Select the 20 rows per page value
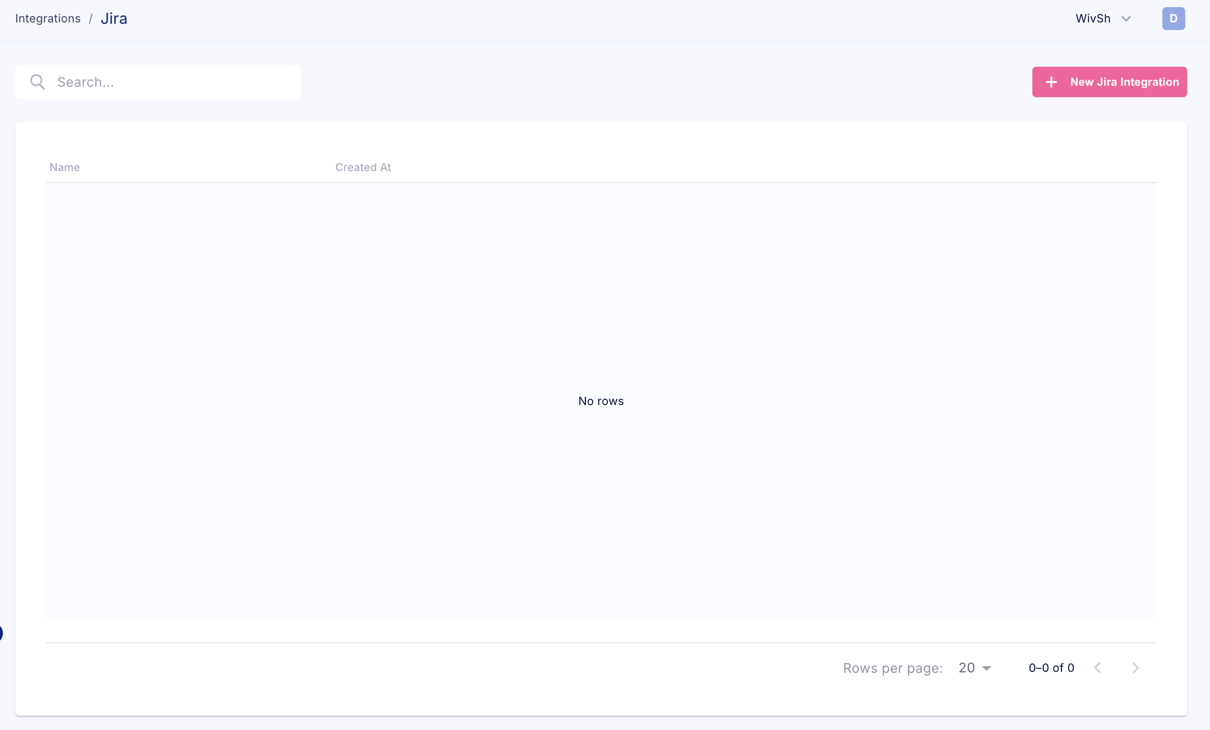The height and width of the screenshot is (730, 1210). [967, 668]
